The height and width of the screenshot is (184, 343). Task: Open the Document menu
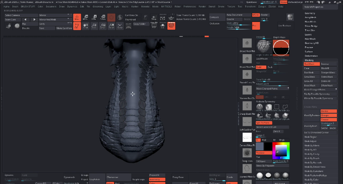pyautogui.click(x=51, y=7)
